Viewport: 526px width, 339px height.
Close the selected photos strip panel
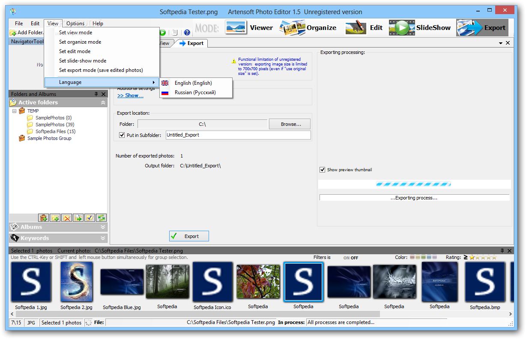coord(509,251)
